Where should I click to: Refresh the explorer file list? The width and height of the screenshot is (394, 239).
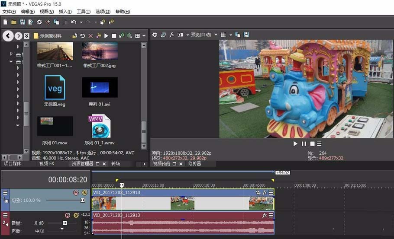82,36
